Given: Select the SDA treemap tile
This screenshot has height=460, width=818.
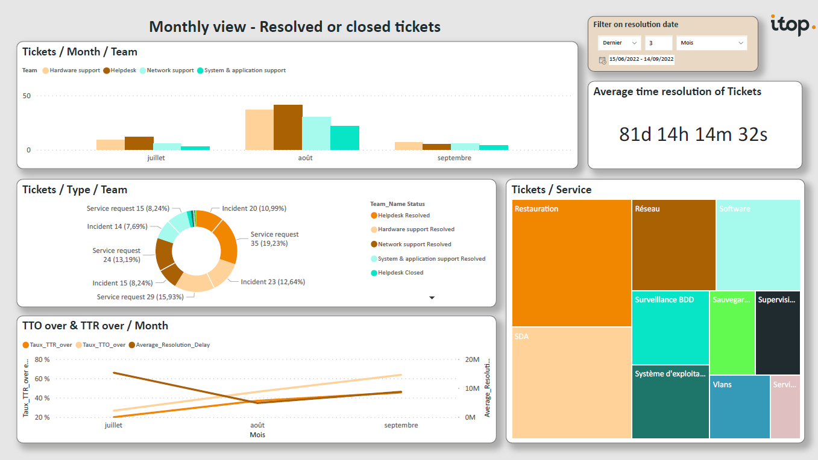Looking at the screenshot, I should [571, 383].
